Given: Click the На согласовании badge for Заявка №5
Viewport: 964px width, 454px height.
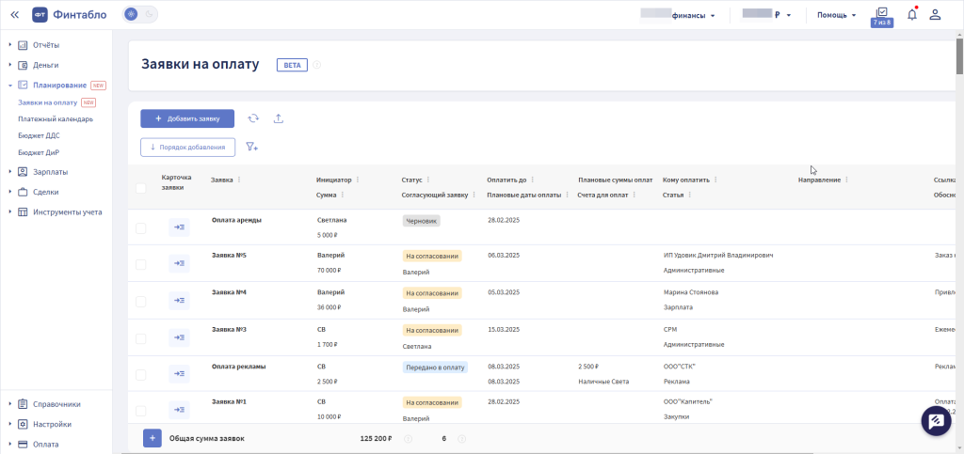Looking at the screenshot, I should click(x=432, y=256).
